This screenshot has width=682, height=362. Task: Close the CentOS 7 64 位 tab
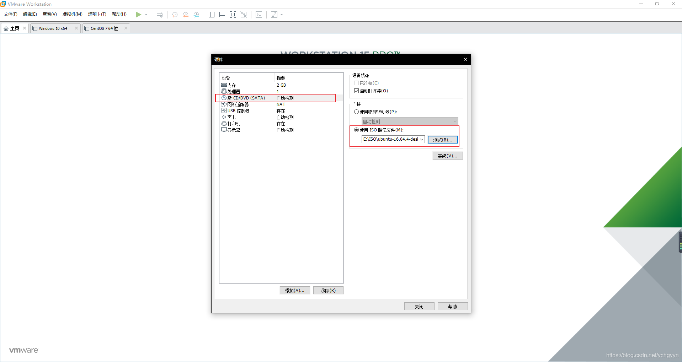coord(126,28)
